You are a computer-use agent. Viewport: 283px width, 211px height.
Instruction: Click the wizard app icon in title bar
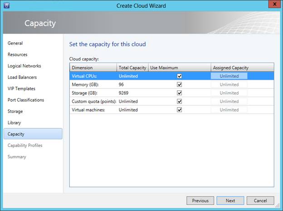7,5
